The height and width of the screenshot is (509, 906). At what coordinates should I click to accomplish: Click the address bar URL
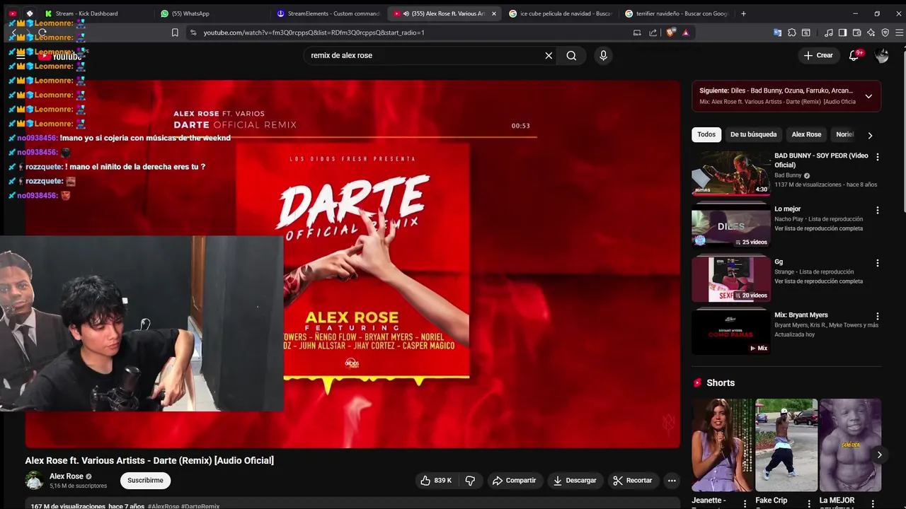pos(314,33)
